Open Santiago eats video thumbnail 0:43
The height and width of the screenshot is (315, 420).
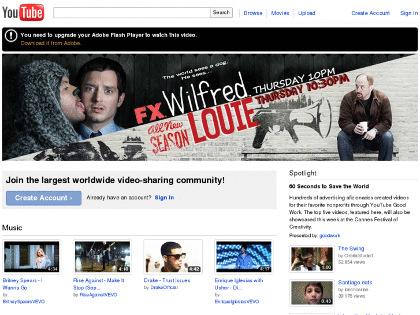tap(312, 293)
